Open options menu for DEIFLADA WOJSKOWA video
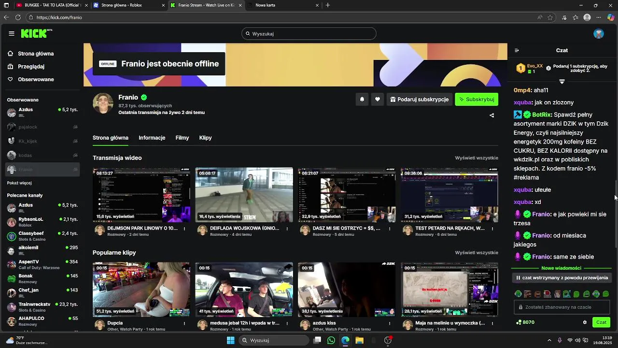The image size is (618, 348). [x=287, y=229]
